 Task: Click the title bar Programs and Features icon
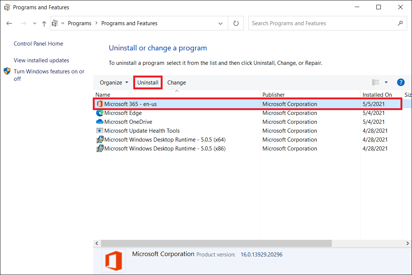tap(7, 7)
